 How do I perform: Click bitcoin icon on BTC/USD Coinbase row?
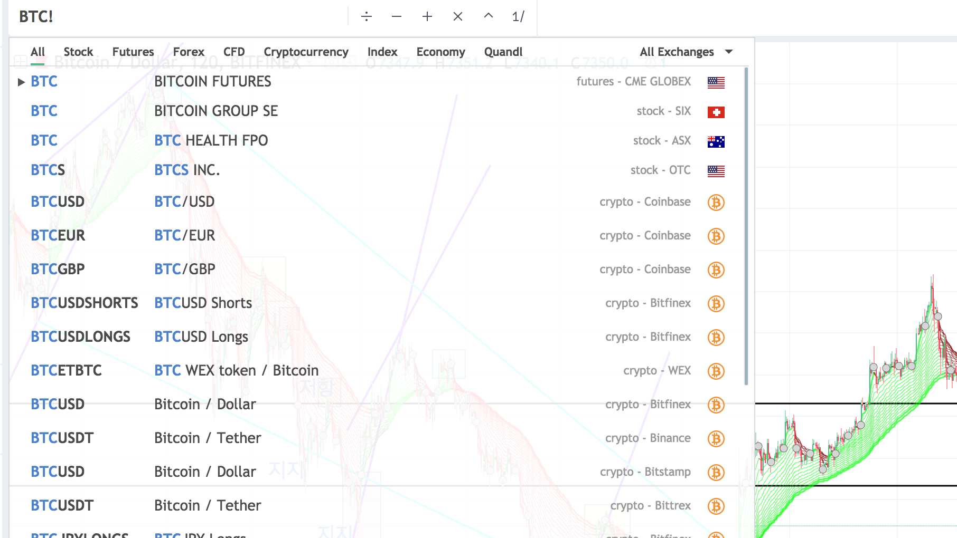tap(716, 203)
